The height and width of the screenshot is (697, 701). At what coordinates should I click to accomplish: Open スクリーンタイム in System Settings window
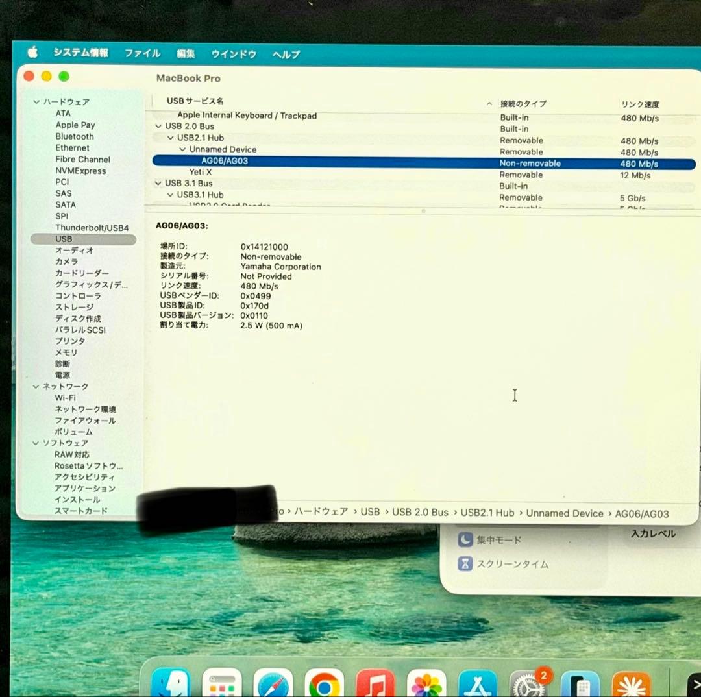(503, 564)
